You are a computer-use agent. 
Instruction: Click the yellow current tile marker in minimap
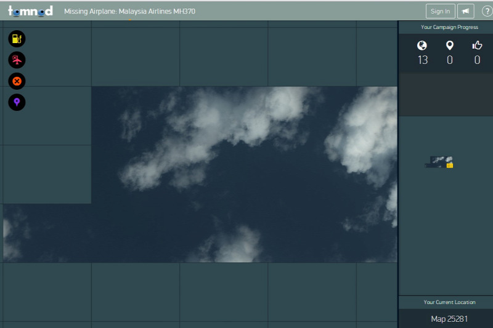tap(450, 166)
